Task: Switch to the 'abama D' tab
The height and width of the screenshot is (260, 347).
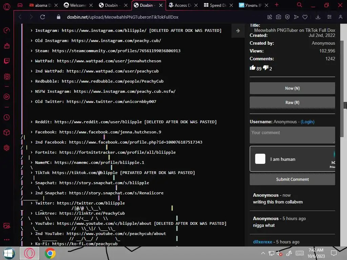Action: (x=41, y=5)
